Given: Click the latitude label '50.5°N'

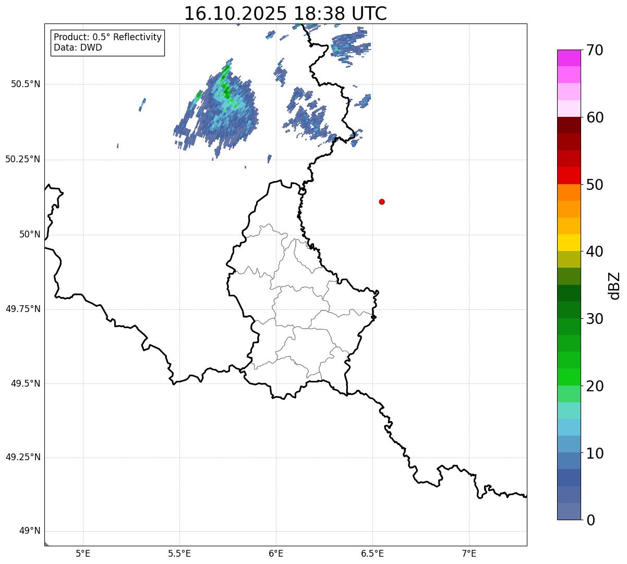Looking at the screenshot, I should point(26,84).
